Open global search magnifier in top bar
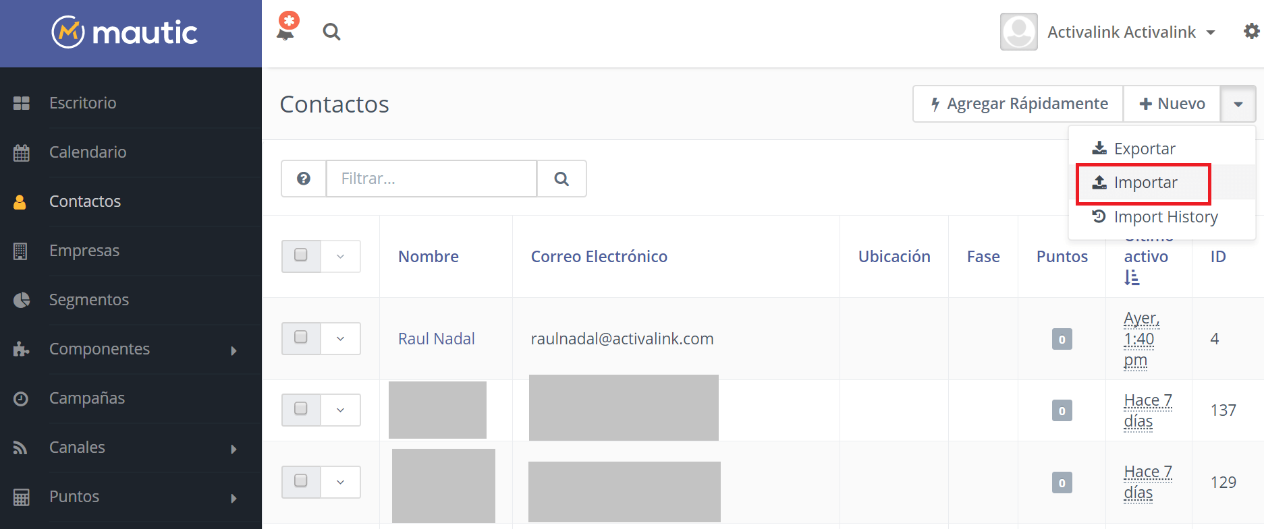The width and height of the screenshot is (1264, 529). click(331, 32)
